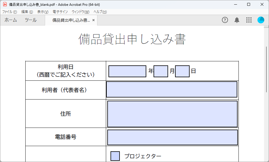Close the Acrobat window
Viewport: 269px width, 162px height.
262,4
